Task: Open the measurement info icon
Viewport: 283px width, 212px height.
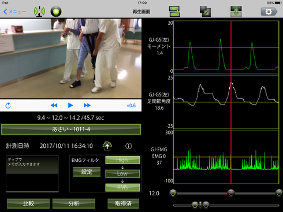Action: [128, 146]
